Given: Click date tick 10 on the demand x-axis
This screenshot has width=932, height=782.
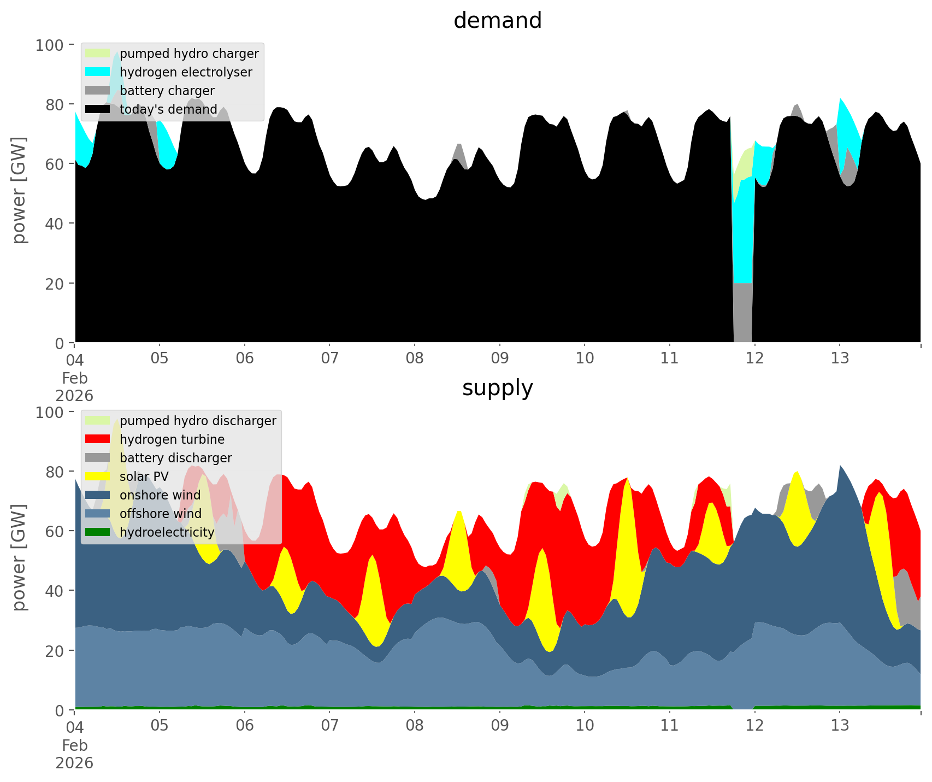Looking at the screenshot, I should [x=585, y=358].
